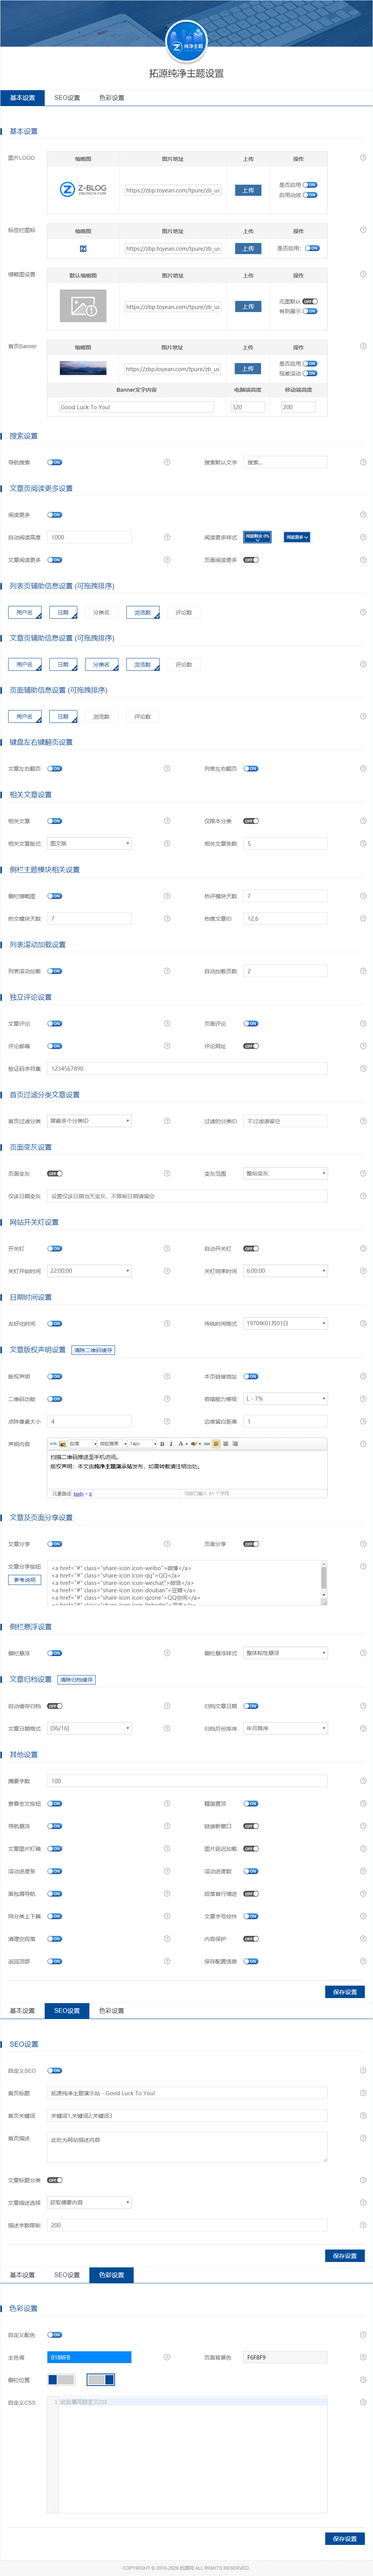
Task: Click 上传 button in the 首页Banner row
Action: click(x=248, y=369)
